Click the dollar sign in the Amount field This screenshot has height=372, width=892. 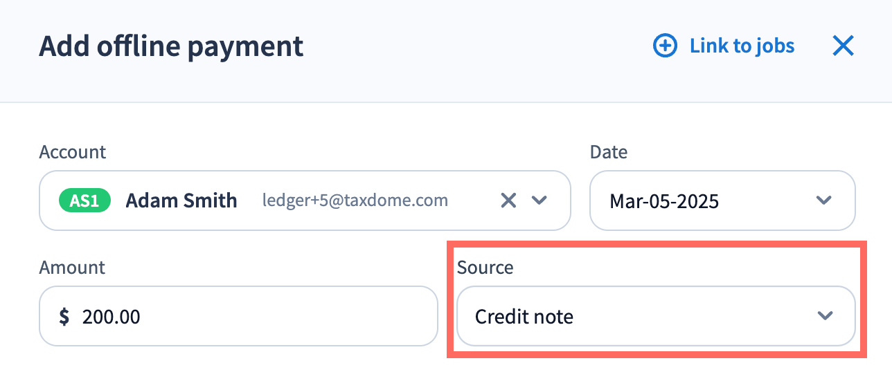tap(64, 317)
